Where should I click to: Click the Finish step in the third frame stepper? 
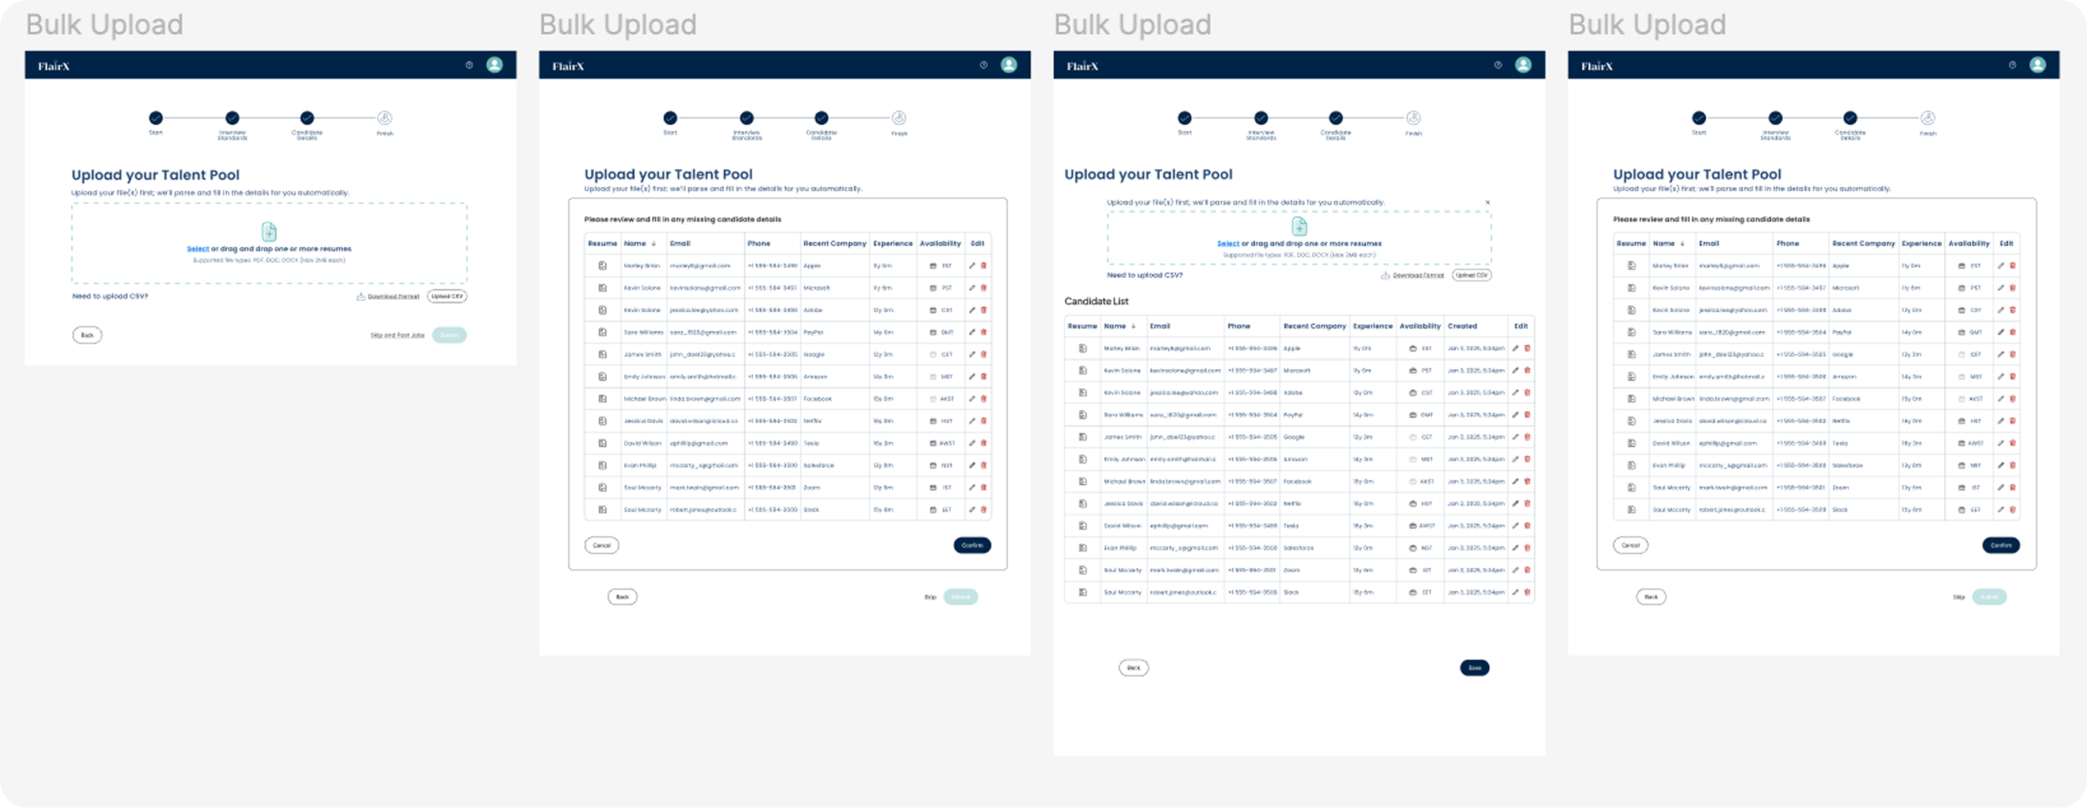(1413, 118)
